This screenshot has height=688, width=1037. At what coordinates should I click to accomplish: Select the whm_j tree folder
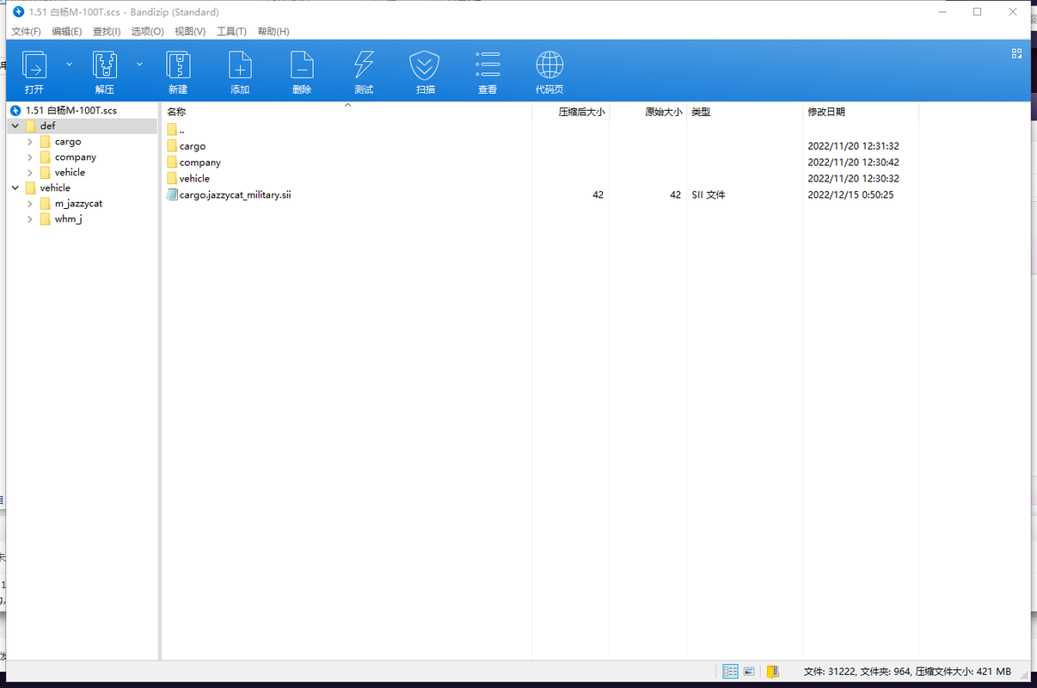coord(69,219)
